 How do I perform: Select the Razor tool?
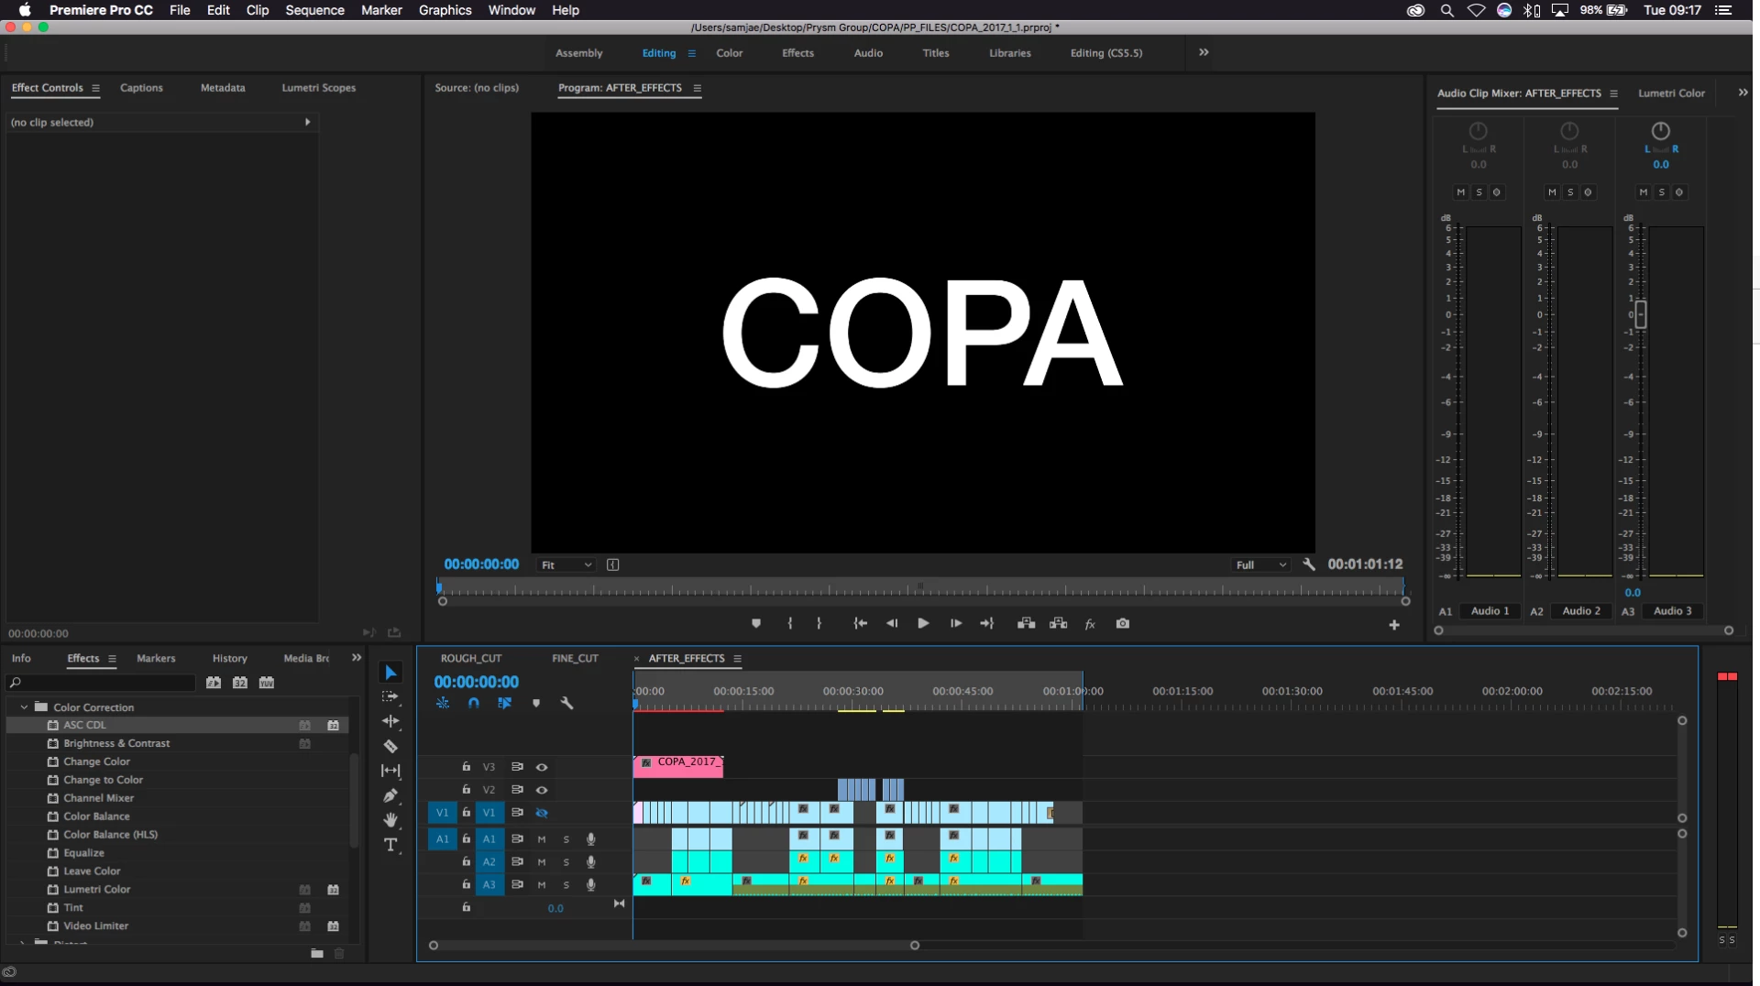pyautogui.click(x=390, y=746)
